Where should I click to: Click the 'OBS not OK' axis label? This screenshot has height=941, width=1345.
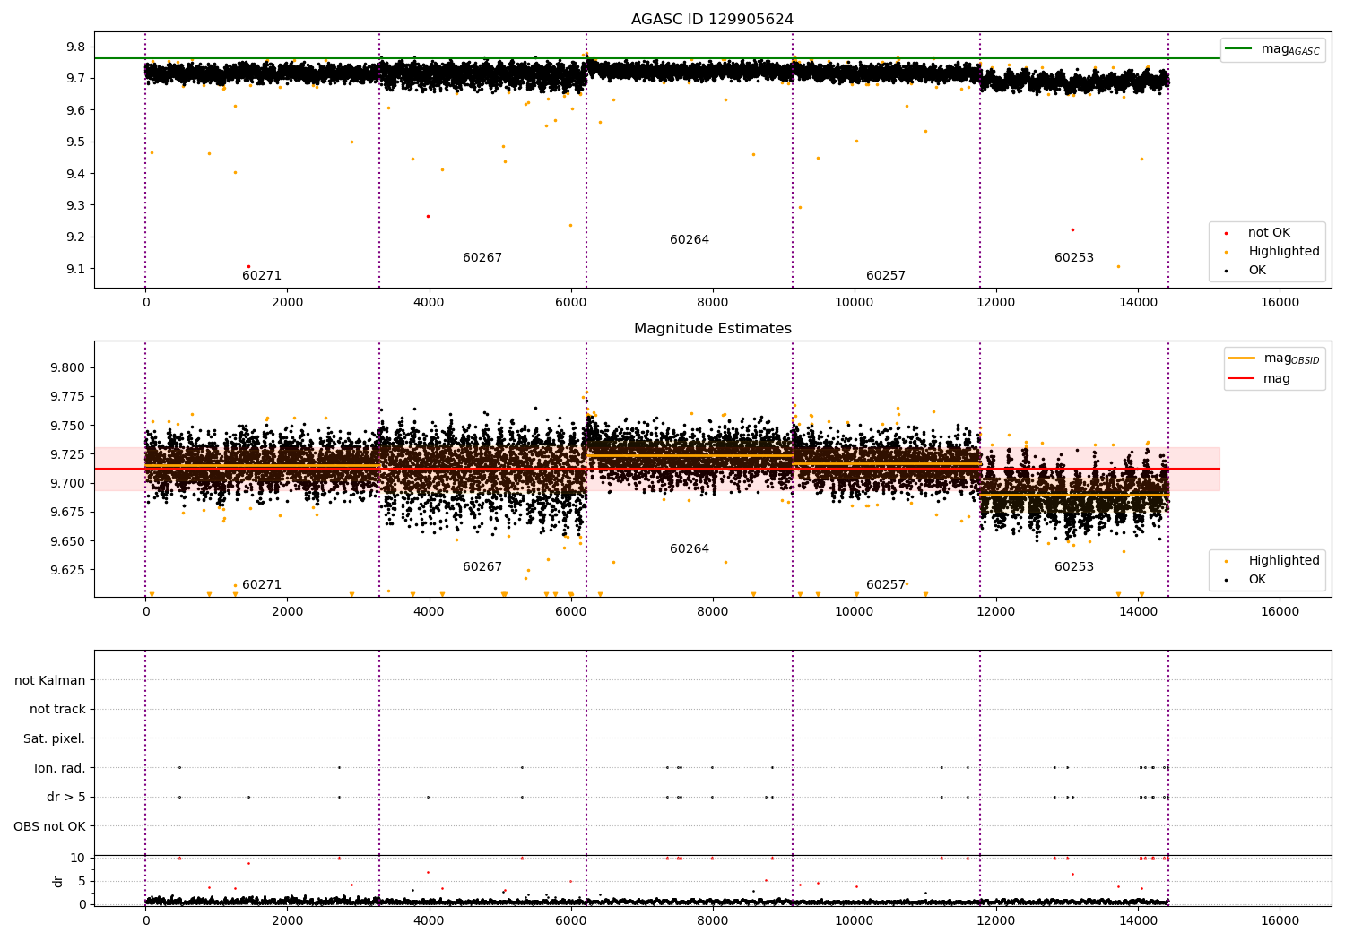click(50, 826)
